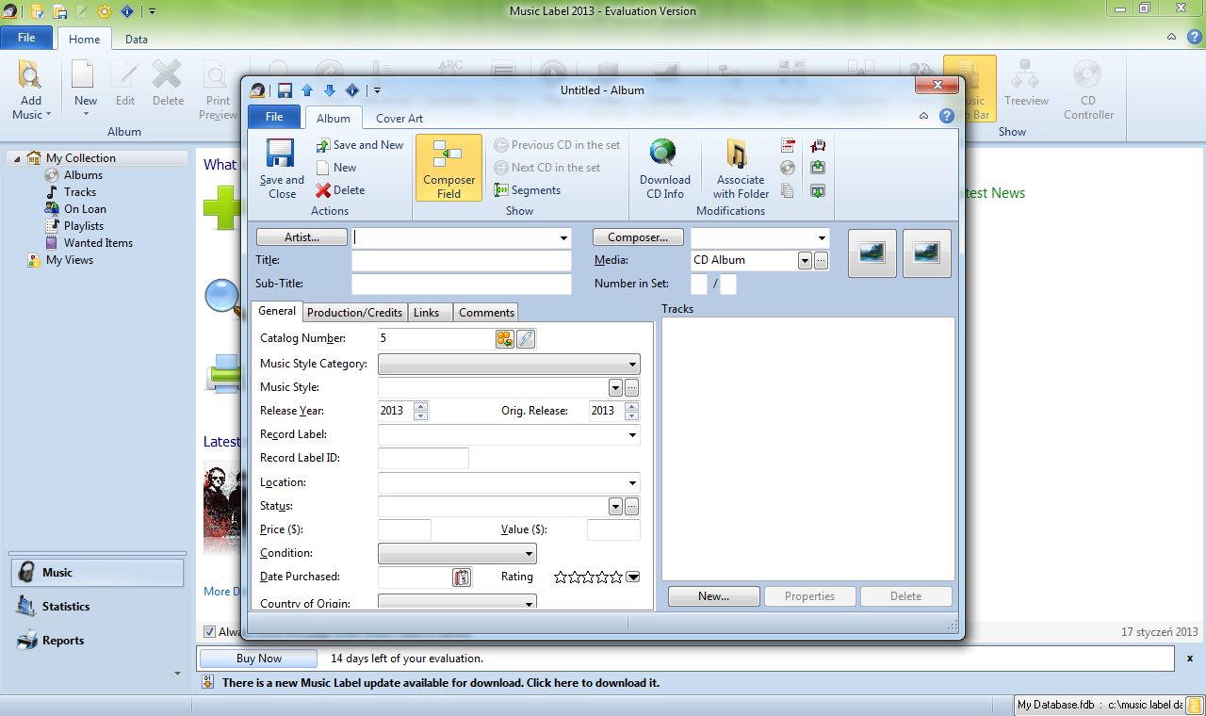This screenshot has height=716, width=1206.
Task: Open the Location dropdown
Action: [633, 483]
